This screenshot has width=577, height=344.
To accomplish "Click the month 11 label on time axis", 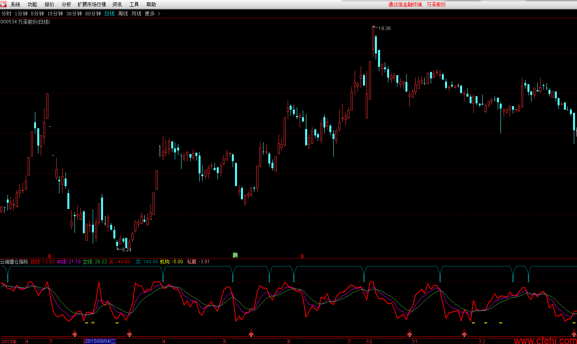I will [x=415, y=341].
